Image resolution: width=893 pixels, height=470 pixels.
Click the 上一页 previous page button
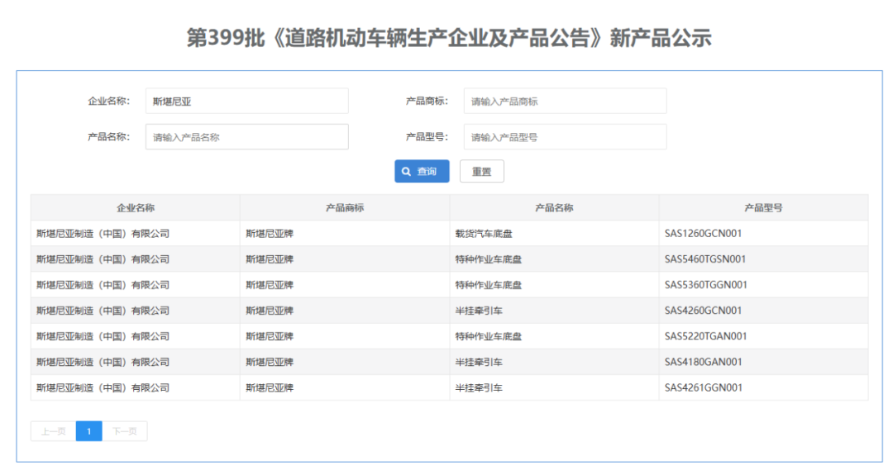pos(54,431)
